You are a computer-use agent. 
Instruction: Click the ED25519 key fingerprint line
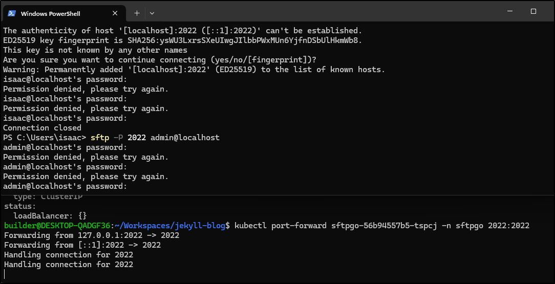(x=183, y=40)
